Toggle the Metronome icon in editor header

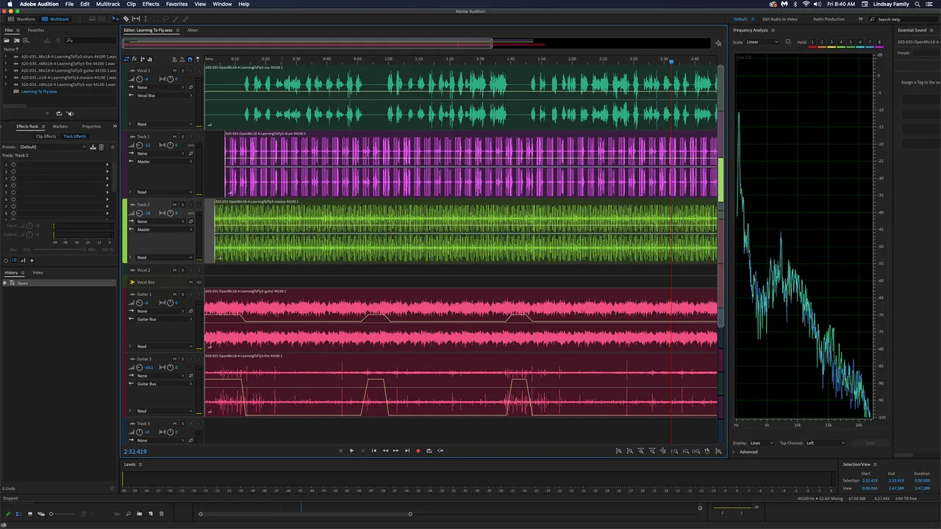174,59
